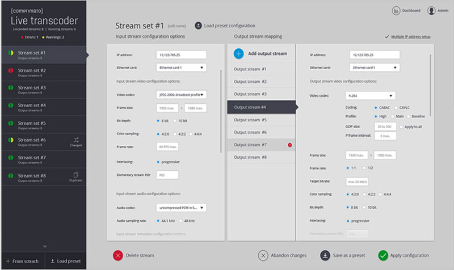This screenshot has width=454, height=270.
Task: Select Output stream #3 tab
Action: pyautogui.click(x=261, y=94)
